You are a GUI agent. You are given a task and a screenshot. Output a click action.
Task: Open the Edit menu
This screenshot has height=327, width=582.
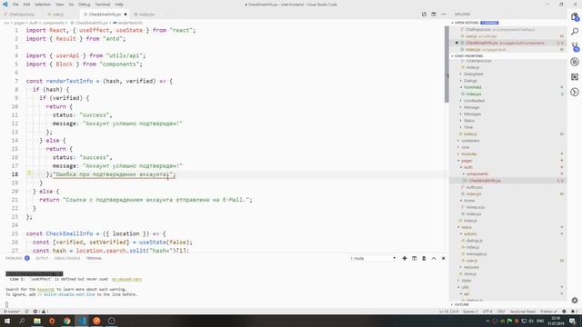click(26, 5)
